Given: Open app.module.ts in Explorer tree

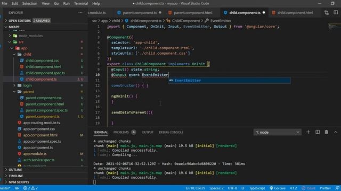Looking at the screenshot, I should 35,154.
